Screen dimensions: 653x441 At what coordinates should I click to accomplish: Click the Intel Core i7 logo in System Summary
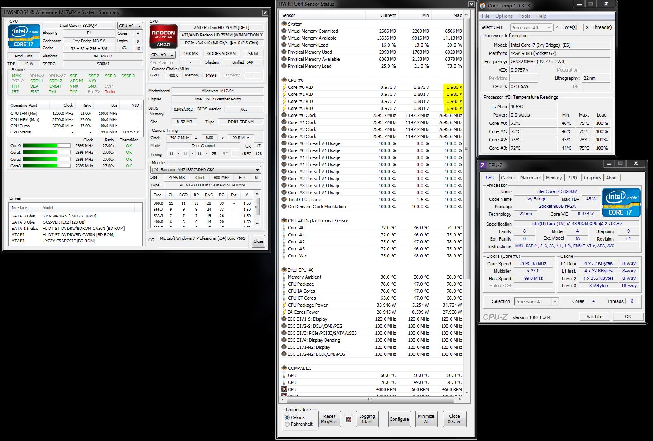point(24,36)
